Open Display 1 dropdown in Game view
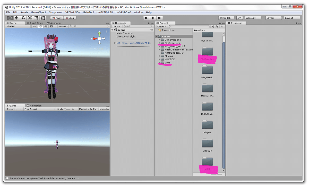This screenshot has width=309, height=185. tap(14, 109)
